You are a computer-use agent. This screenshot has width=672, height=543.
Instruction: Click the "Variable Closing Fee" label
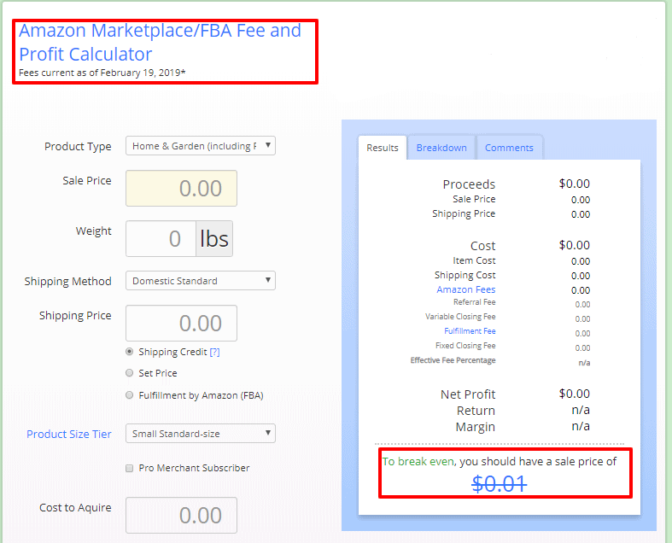460,316
